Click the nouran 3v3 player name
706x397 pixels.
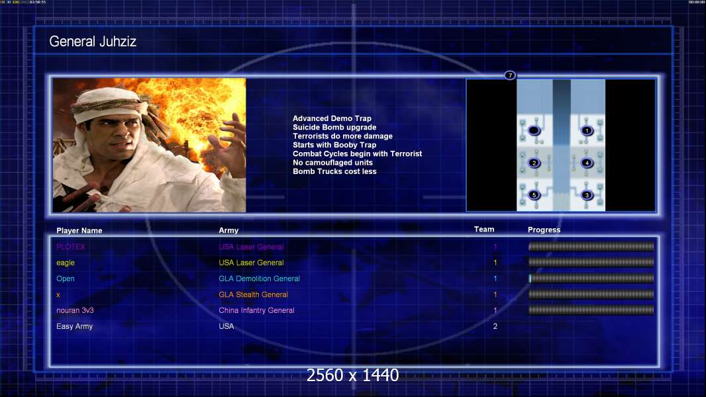pyautogui.click(x=75, y=311)
